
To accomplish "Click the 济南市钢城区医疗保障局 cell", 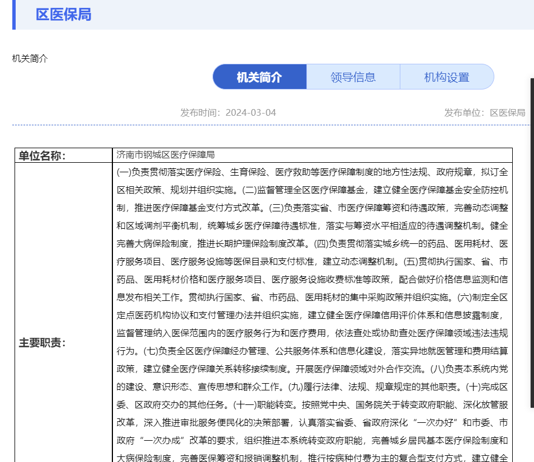I will (166, 154).
